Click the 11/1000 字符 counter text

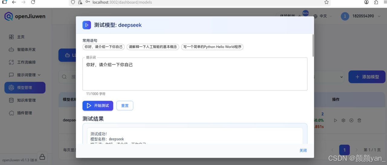pyautogui.click(x=96, y=94)
